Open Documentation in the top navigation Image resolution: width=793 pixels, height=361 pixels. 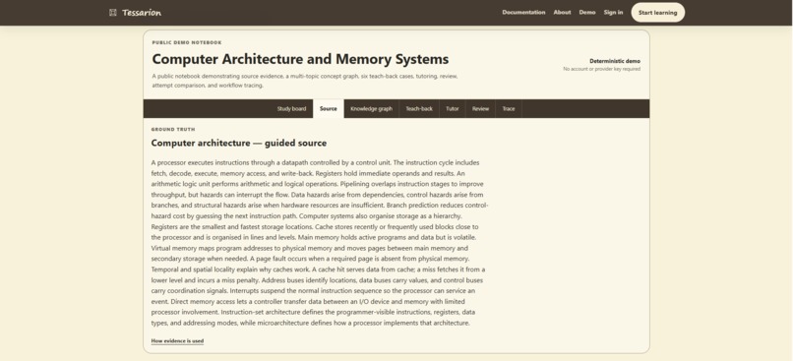point(523,13)
